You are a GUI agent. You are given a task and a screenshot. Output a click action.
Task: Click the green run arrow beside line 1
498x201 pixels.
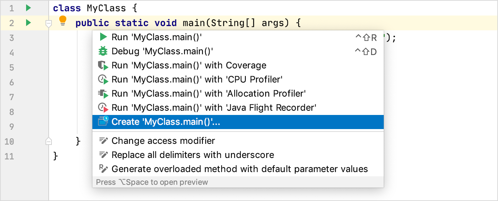point(29,8)
